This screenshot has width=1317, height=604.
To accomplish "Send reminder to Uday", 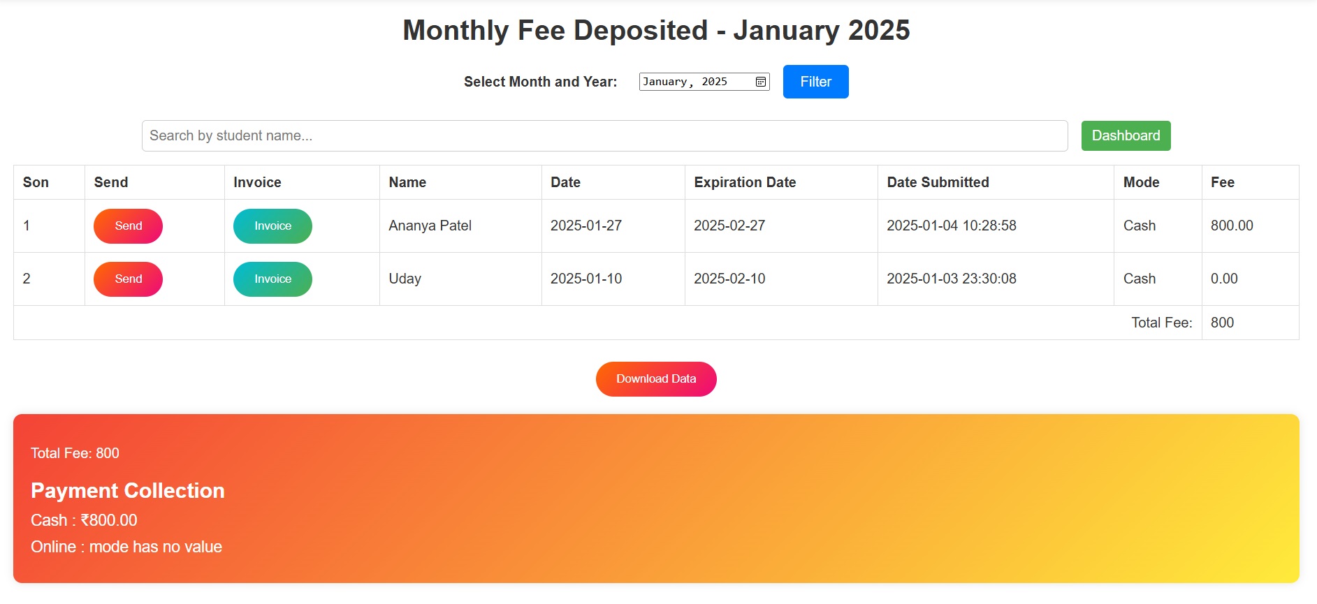I will pyautogui.click(x=127, y=279).
